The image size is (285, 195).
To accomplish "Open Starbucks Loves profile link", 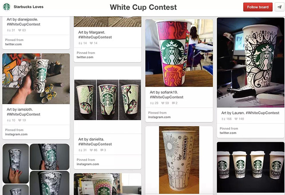I will pyautogui.click(x=28, y=7).
